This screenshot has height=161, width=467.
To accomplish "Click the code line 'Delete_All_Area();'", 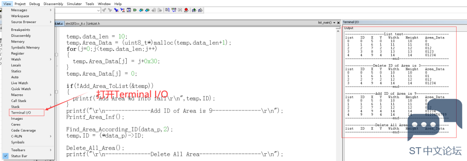I will pyautogui.click(x=95, y=148).
